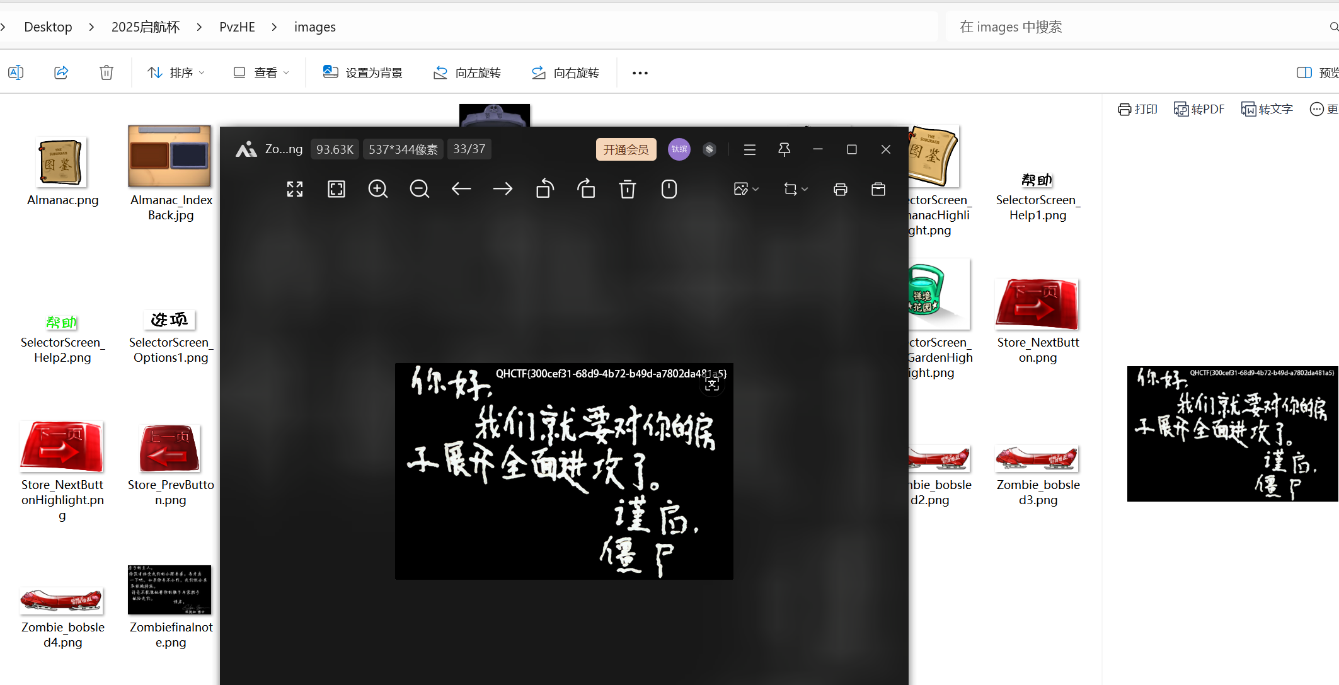Enter fullscreen view in image viewer
1339x685 pixels.
tap(295, 189)
